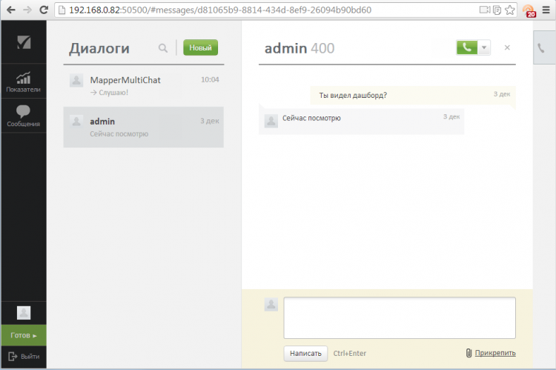Expand the Готов status menu
Screen dimensions: 556x370
coord(23,336)
